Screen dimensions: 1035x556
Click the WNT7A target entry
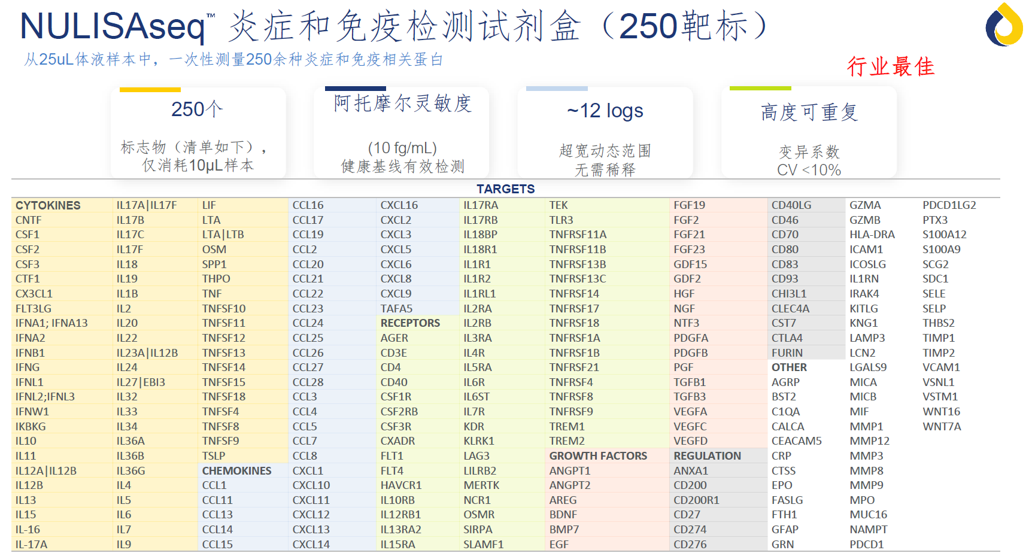tap(942, 427)
